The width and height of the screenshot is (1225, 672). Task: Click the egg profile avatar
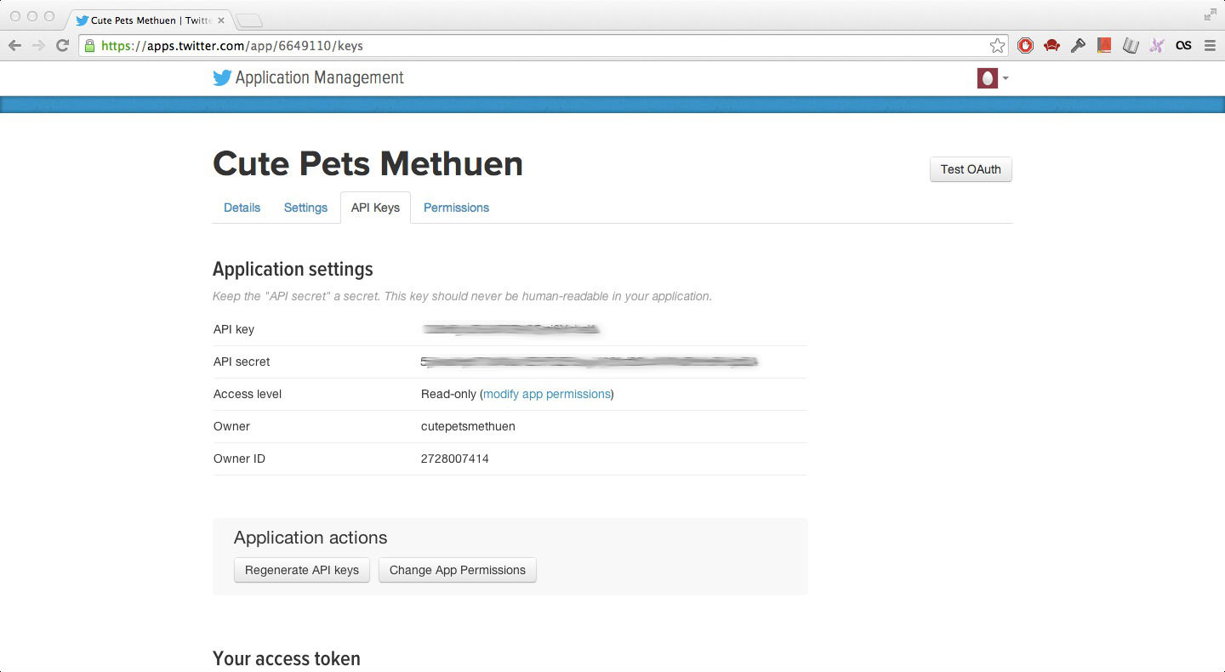[x=987, y=78]
